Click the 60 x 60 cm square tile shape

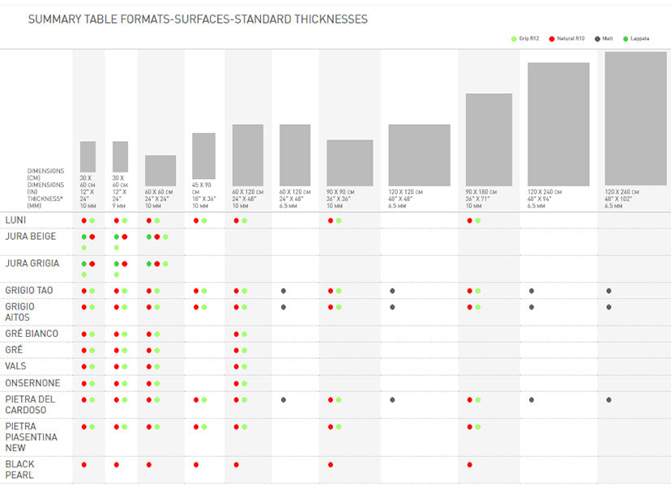click(160, 170)
